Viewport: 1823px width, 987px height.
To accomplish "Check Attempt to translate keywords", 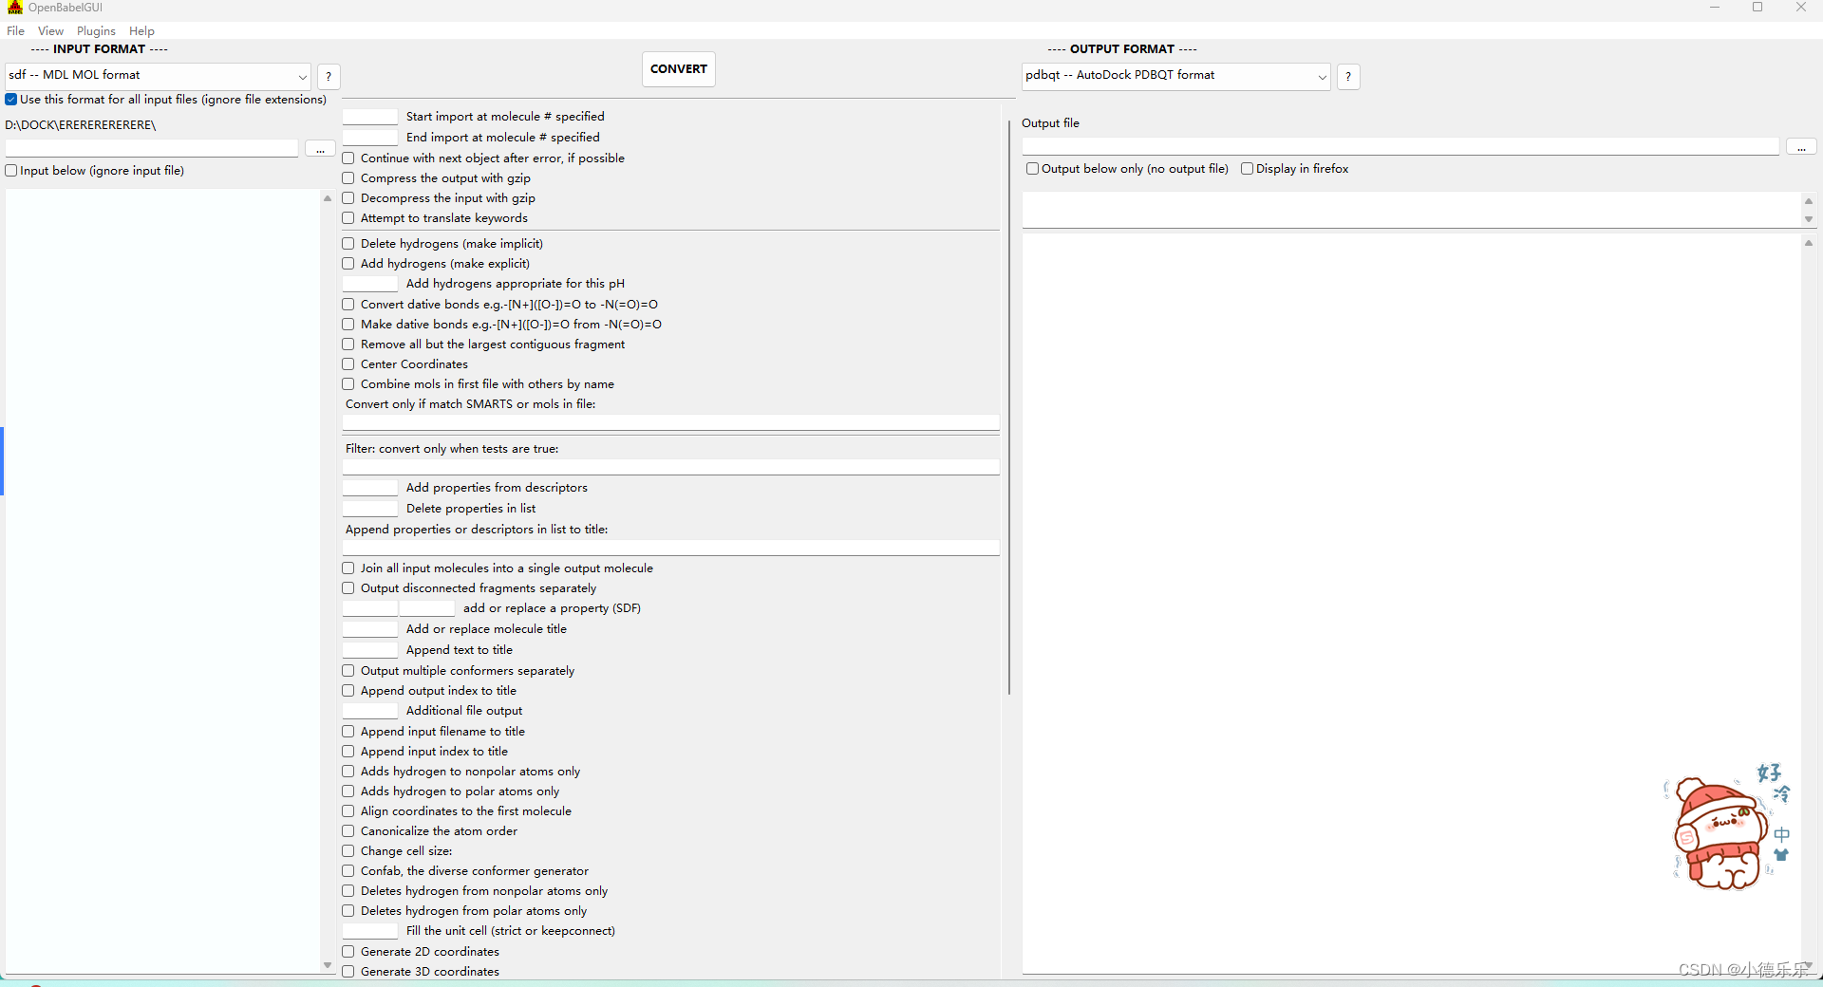I will pyautogui.click(x=348, y=218).
